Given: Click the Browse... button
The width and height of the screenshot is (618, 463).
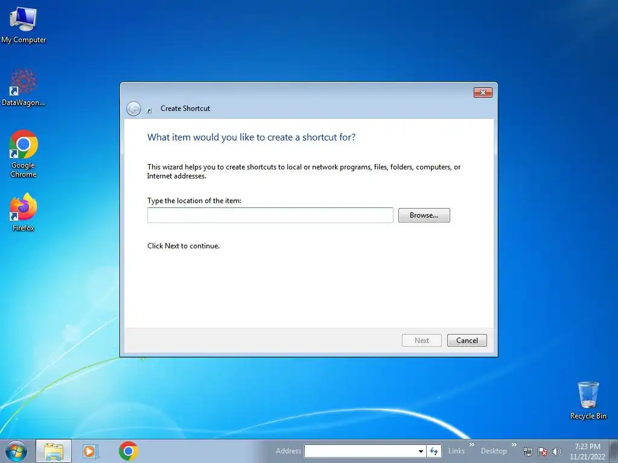Looking at the screenshot, I should point(424,215).
